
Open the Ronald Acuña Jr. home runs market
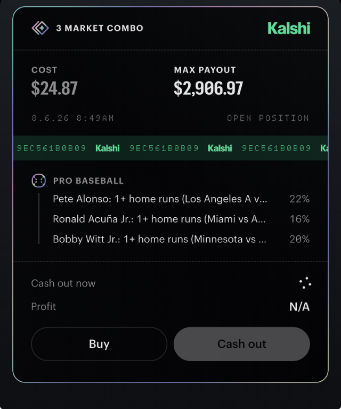159,219
